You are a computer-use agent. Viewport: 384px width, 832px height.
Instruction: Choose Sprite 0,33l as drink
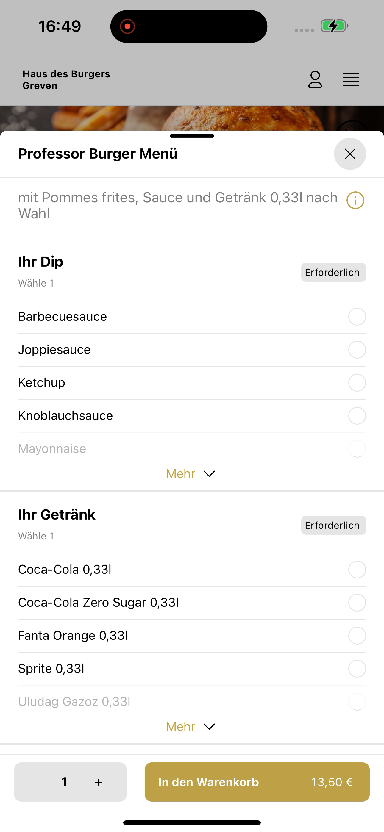[x=192, y=668]
